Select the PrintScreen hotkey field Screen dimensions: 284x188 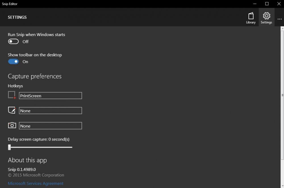tap(51, 96)
